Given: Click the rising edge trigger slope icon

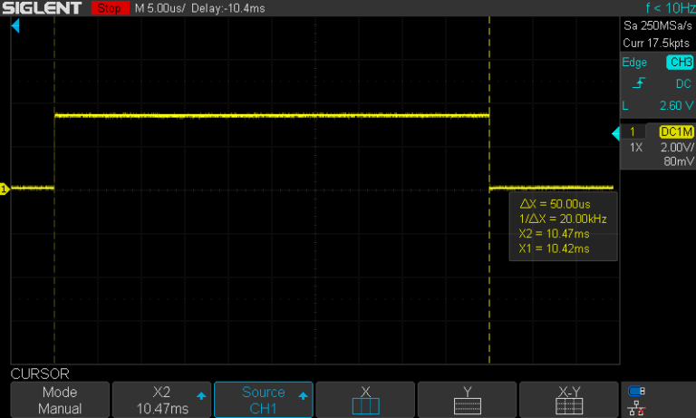Looking at the screenshot, I should [x=638, y=83].
